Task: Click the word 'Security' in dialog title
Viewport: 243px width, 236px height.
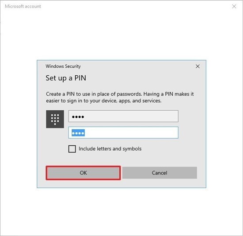Action: pos(73,66)
